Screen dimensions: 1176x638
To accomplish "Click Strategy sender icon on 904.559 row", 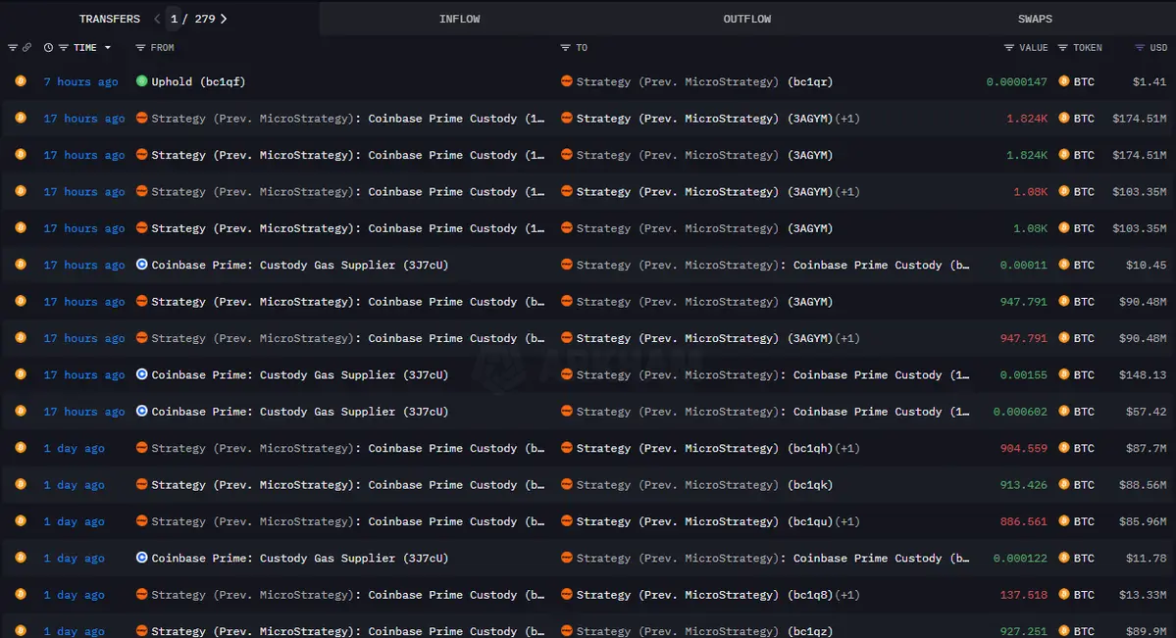I will pyautogui.click(x=142, y=448).
